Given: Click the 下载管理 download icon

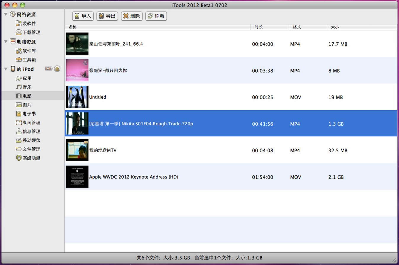Looking at the screenshot, I should click(19, 32).
